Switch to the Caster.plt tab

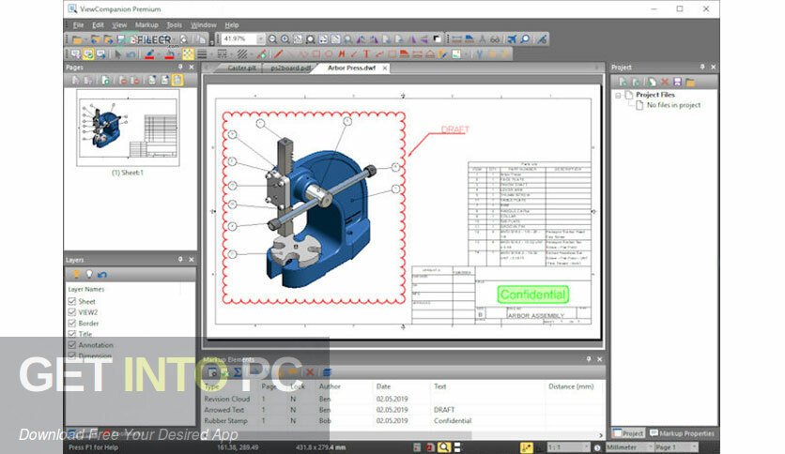pos(241,68)
